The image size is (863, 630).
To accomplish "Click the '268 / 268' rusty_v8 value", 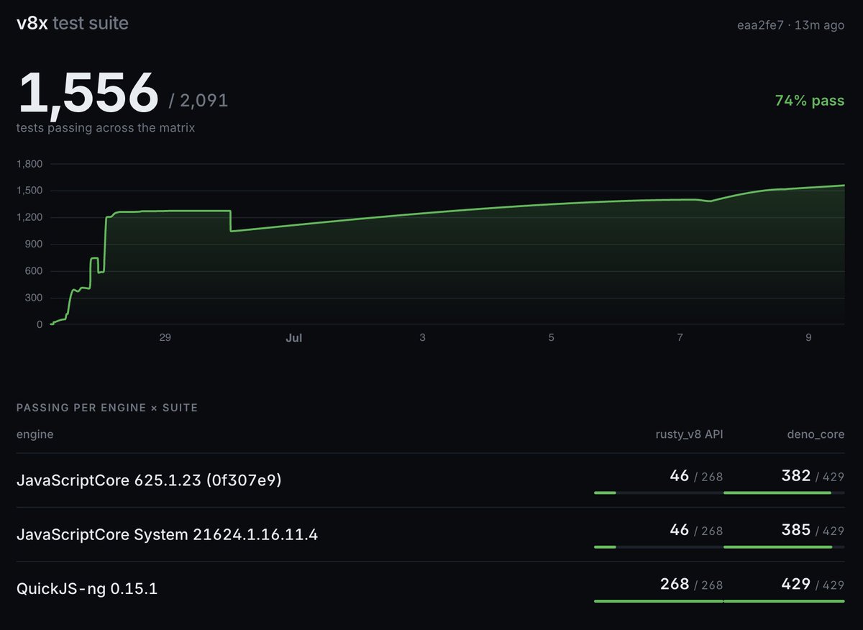I will pyautogui.click(x=692, y=584).
